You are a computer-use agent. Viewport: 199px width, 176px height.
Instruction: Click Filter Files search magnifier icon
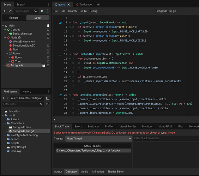coord(41,104)
